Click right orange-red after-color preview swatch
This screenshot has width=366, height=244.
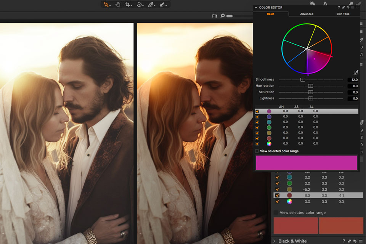tap(341, 225)
